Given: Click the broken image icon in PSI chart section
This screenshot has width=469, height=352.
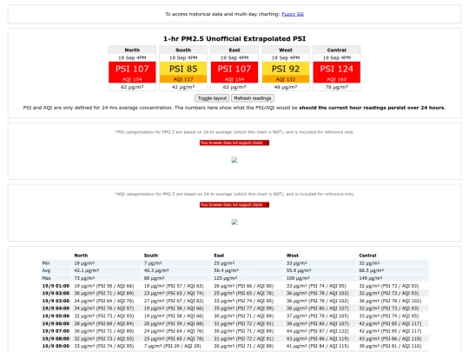Looking at the screenshot, I should coord(234,160).
